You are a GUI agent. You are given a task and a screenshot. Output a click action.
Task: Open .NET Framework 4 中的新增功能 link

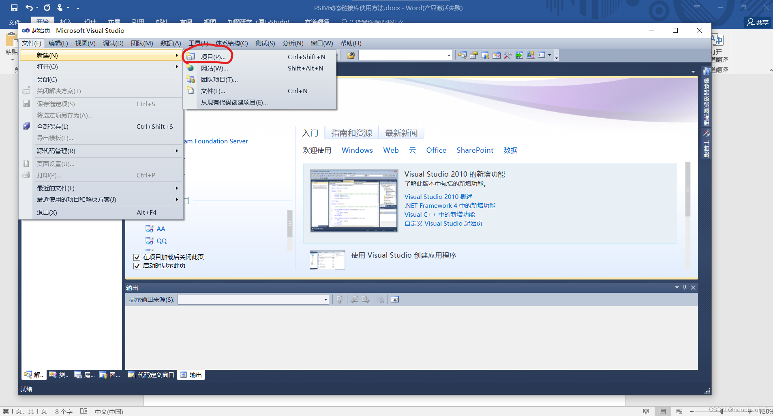(450, 205)
